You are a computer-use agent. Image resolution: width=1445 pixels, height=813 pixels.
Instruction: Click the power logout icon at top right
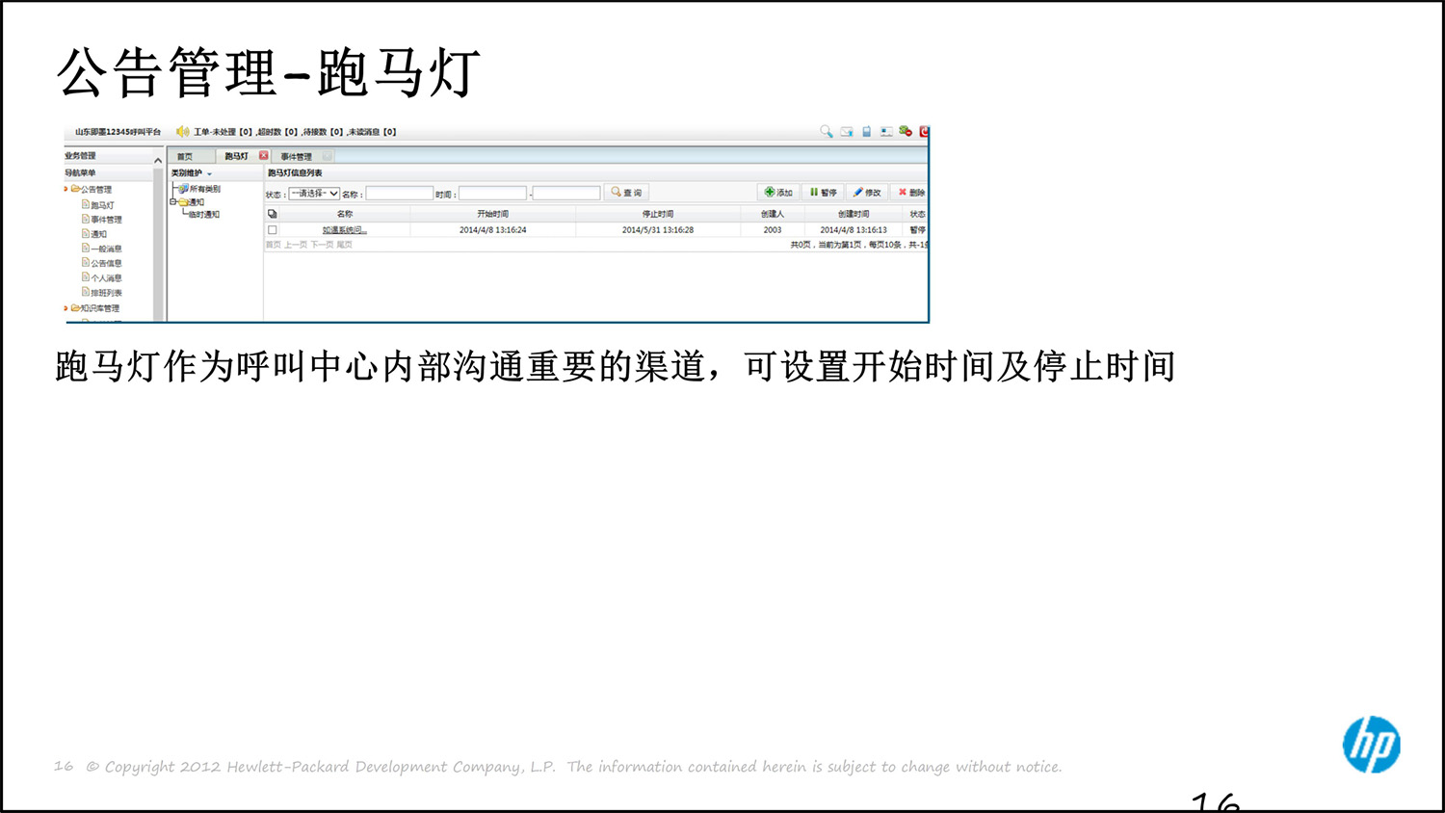[924, 131]
